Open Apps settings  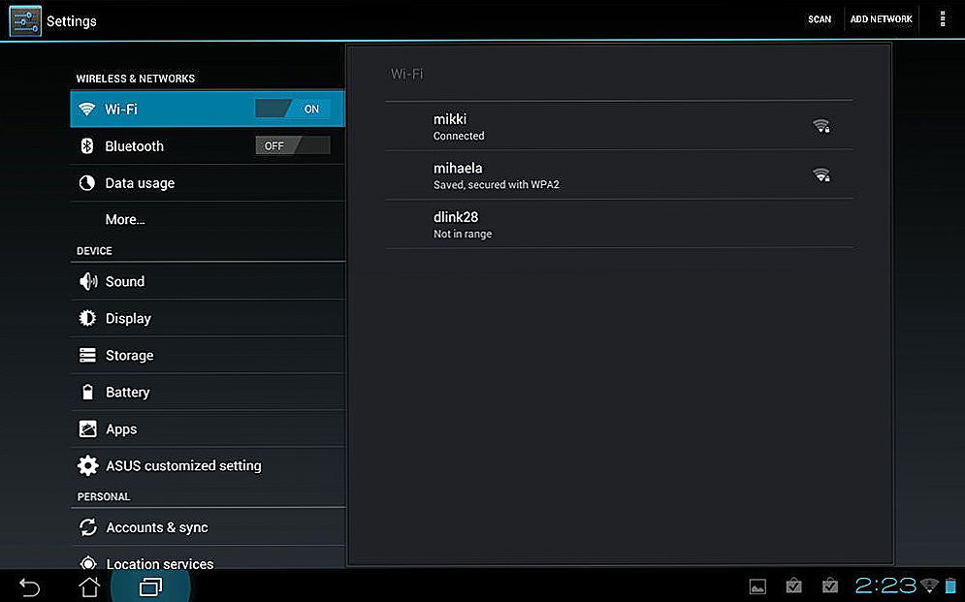coord(208,428)
